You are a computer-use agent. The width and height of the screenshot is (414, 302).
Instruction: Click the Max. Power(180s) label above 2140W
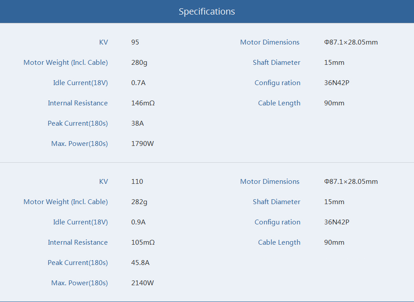coord(79,283)
